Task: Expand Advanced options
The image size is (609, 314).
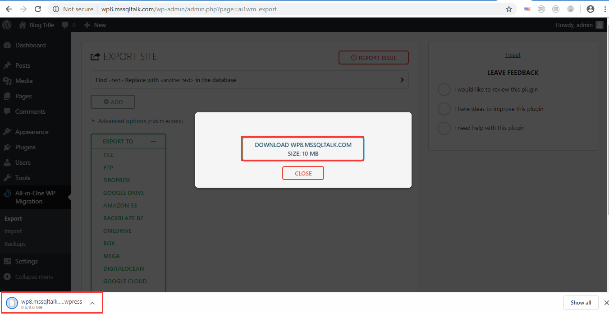Action: 122,121
